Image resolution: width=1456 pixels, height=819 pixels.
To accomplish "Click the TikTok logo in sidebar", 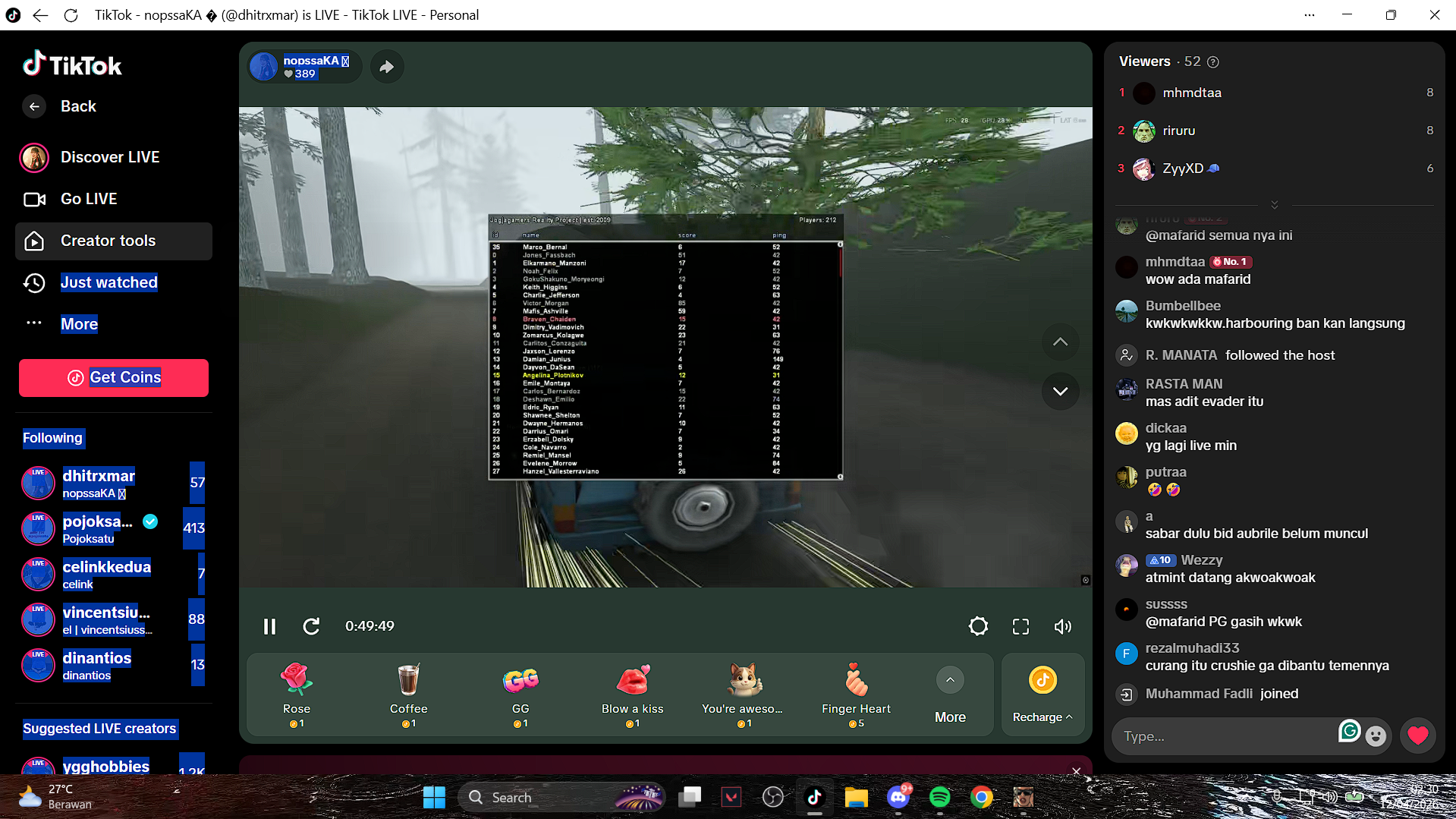I will point(72,65).
